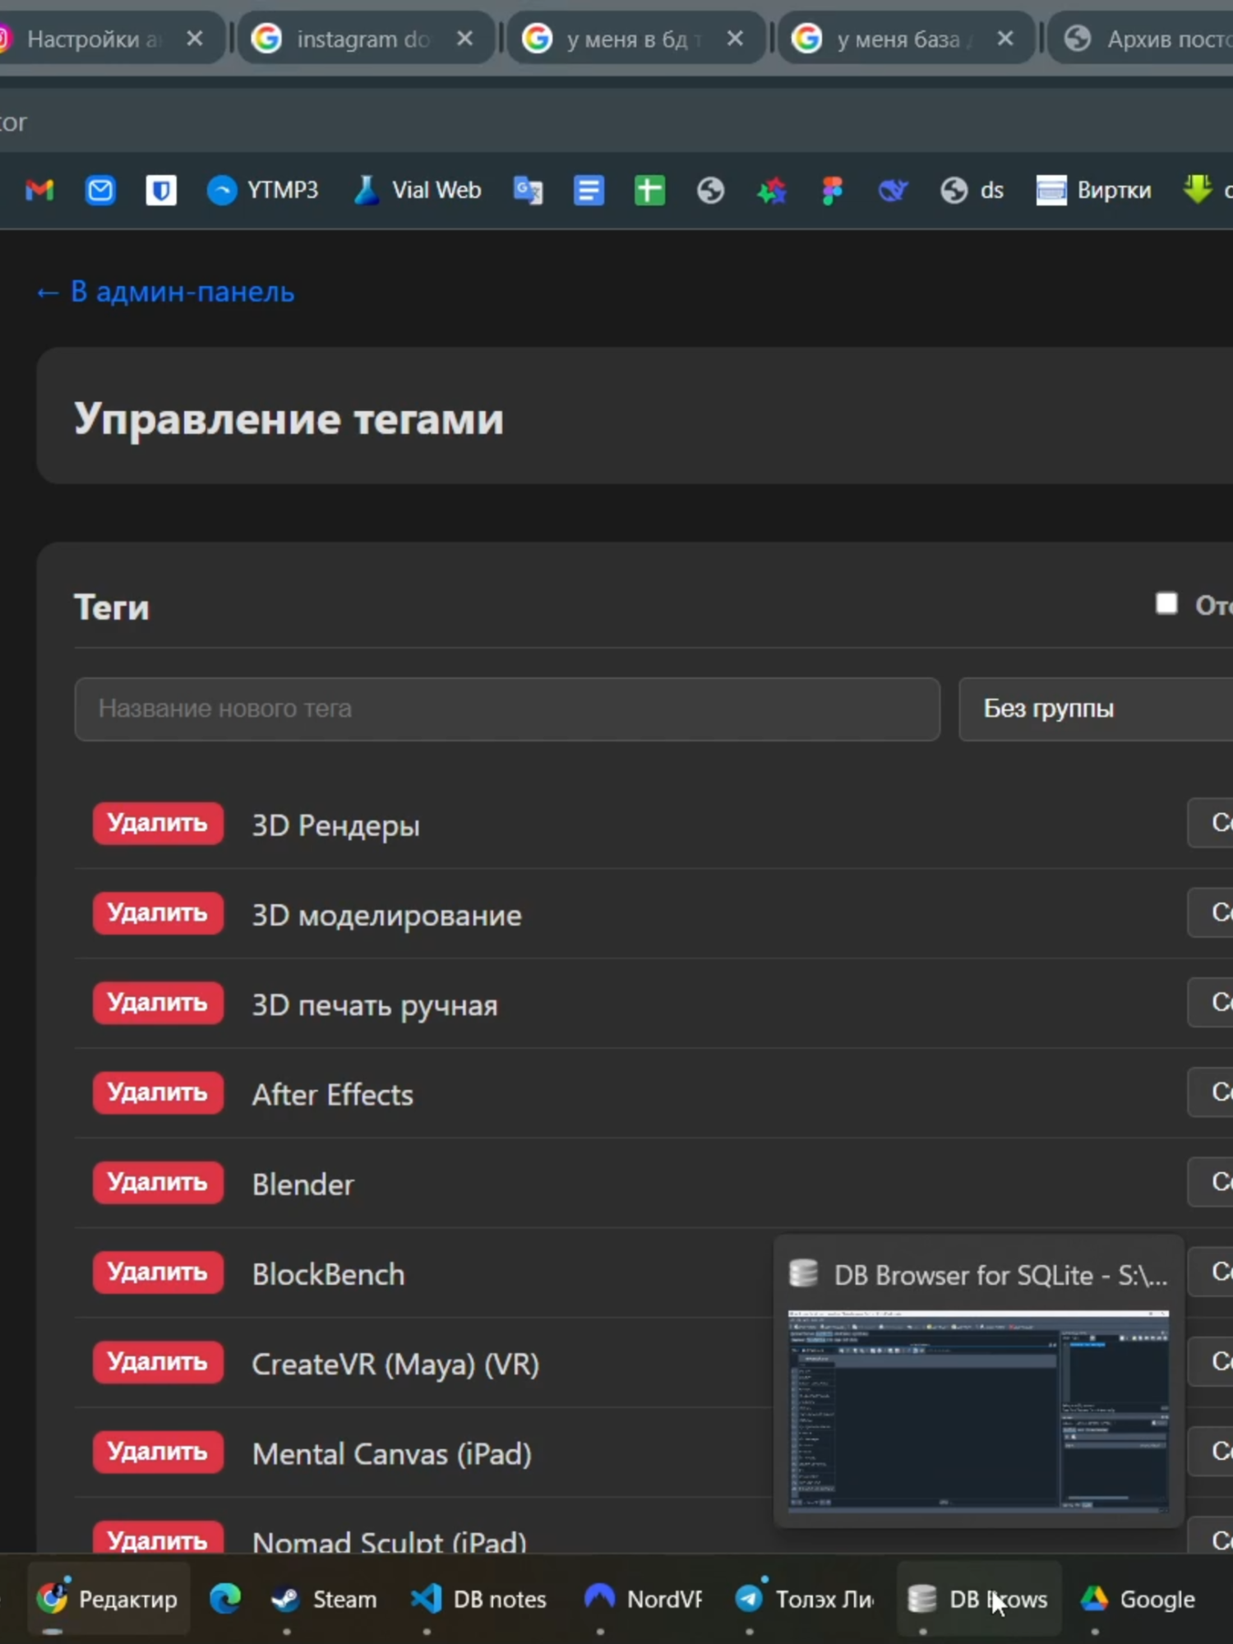Image resolution: width=1233 pixels, height=1644 pixels.
Task: Focus the Название нового тега input field
Action: click(507, 709)
